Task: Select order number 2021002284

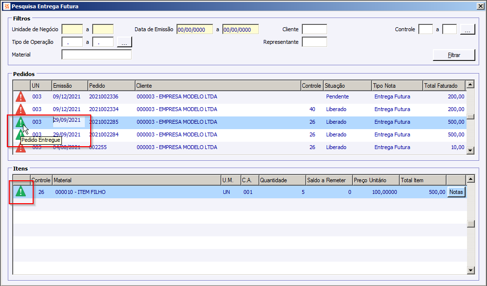Action: pyautogui.click(x=104, y=135)
